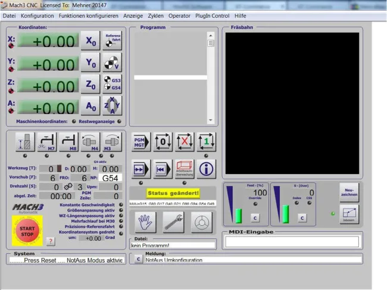Click into the MDI-Eingabe input field

292,241
